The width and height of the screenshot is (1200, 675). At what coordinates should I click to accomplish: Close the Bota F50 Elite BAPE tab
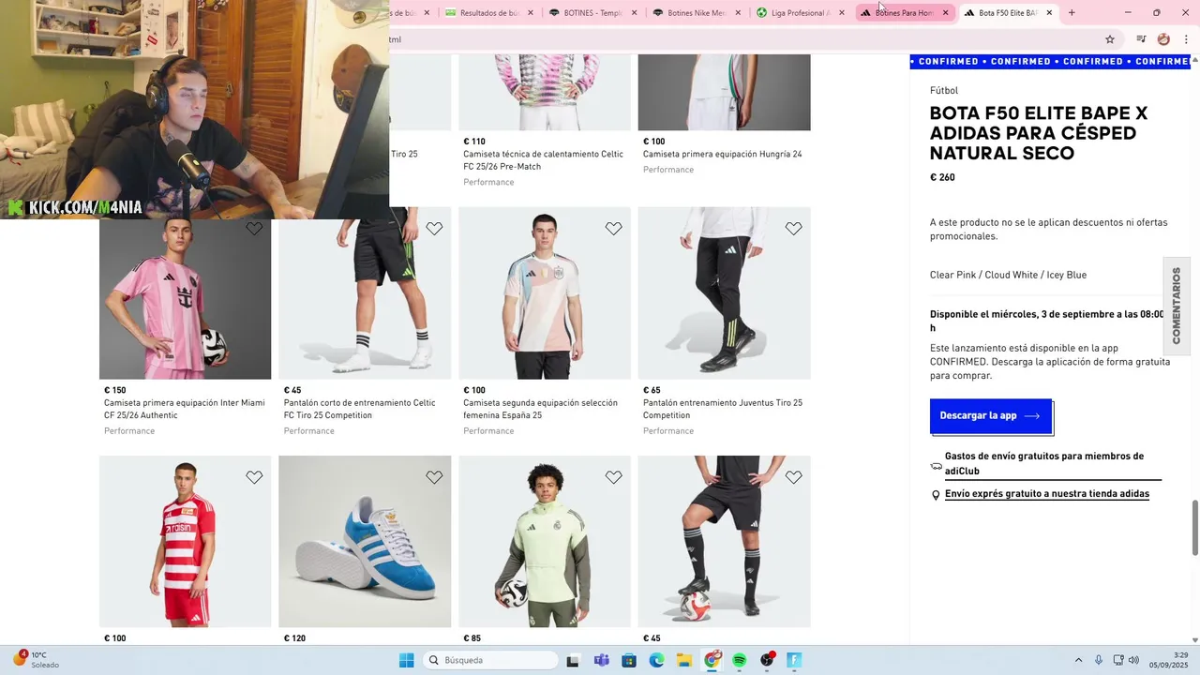pos(1049,13)
